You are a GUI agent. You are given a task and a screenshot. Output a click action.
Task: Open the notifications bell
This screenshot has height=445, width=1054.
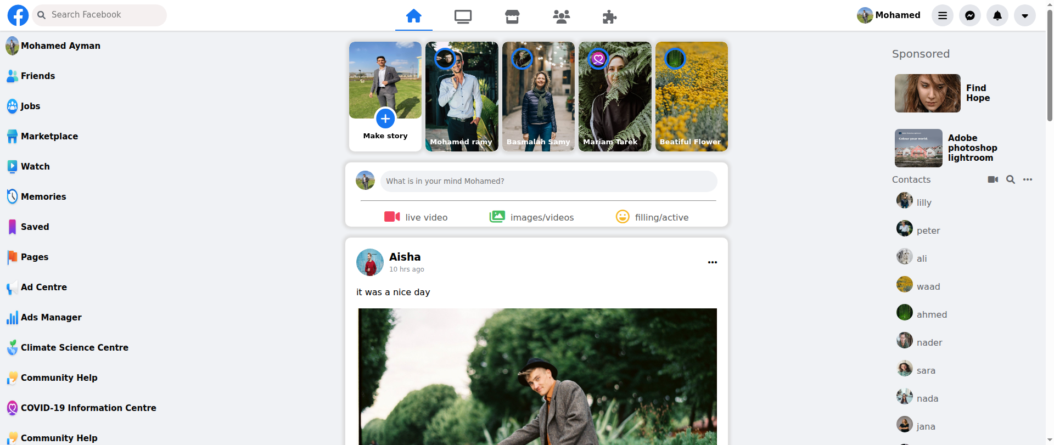click(997, 15)
